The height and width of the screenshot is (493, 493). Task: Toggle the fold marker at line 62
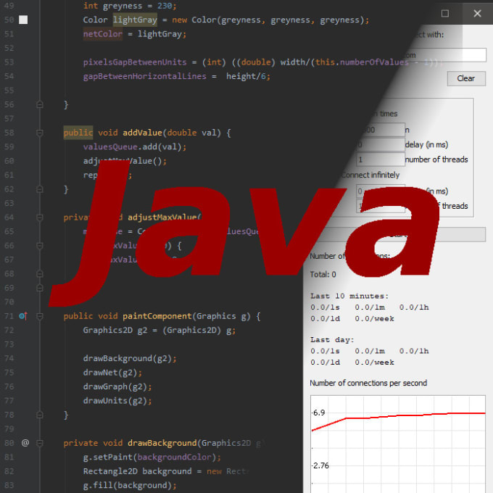click(40, 189)
